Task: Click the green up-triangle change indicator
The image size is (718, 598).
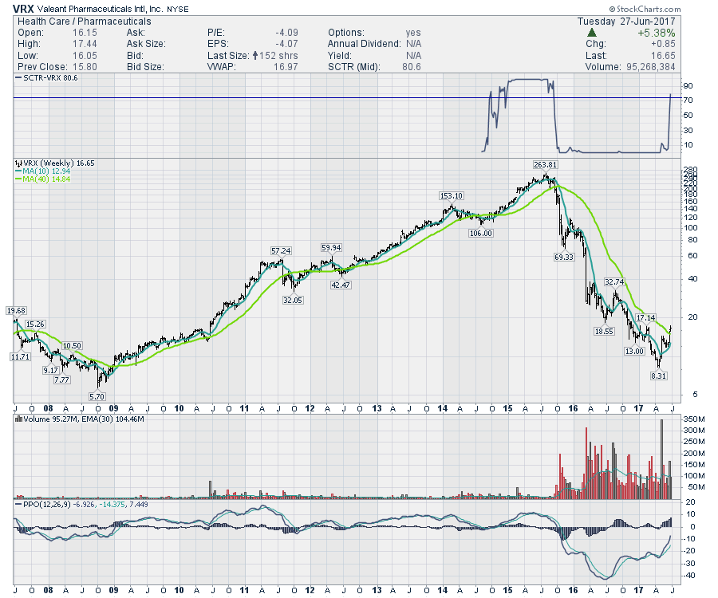Action: [x=592, y=33]
